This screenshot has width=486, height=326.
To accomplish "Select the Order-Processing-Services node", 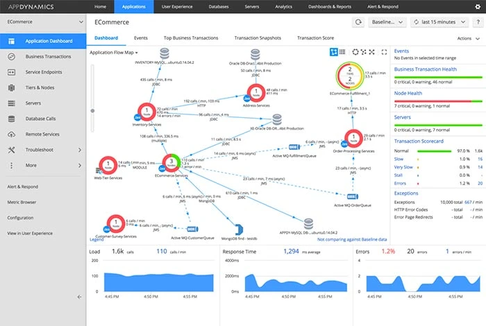I will coord(353,139).
